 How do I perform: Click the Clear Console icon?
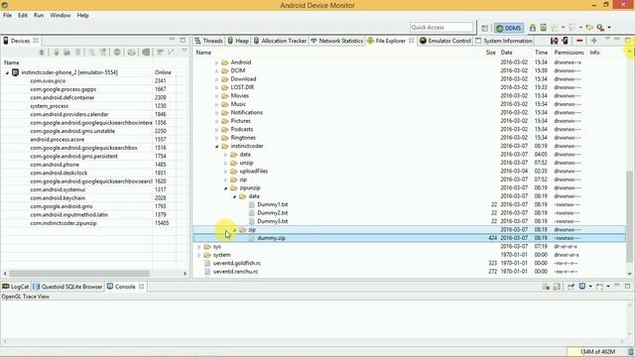[x=546, y=287]
